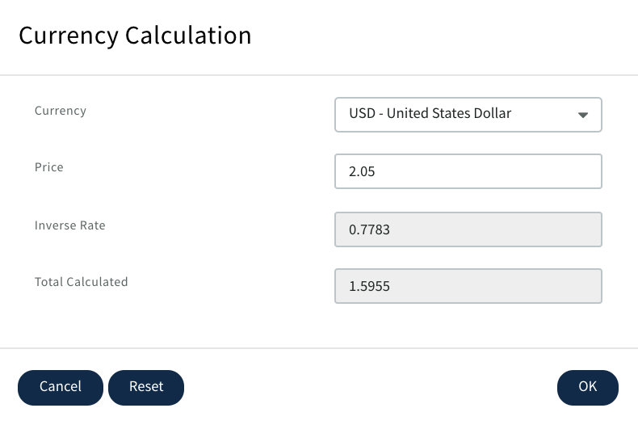The image size is (638, 425).
Task: Click the Inverse Rate label
Action: click(x=69, y=225)
